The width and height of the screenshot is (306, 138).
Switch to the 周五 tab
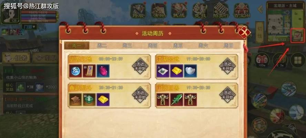(x=177, y=46)
